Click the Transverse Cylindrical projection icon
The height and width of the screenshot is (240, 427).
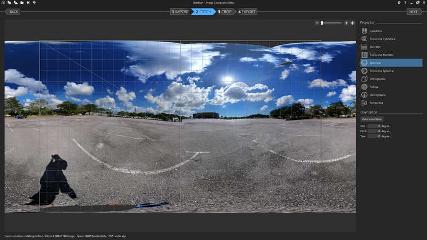pyautogui.click(x=365, y=38)
